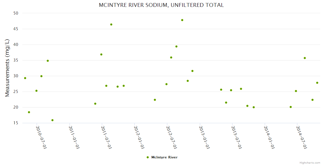This screenshot has height=165, width=323.
Task: Click the data point near 32 mg/L
Action: click(x=192, y=71)
